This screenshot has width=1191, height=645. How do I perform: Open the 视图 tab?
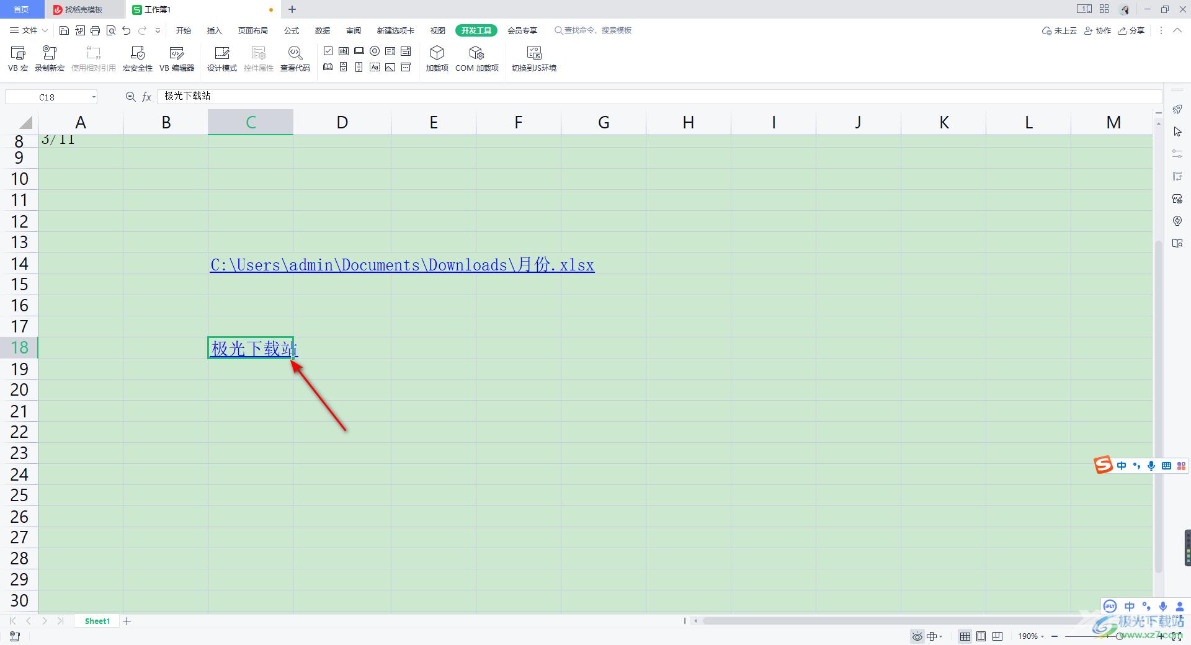(x=438, y=30)
